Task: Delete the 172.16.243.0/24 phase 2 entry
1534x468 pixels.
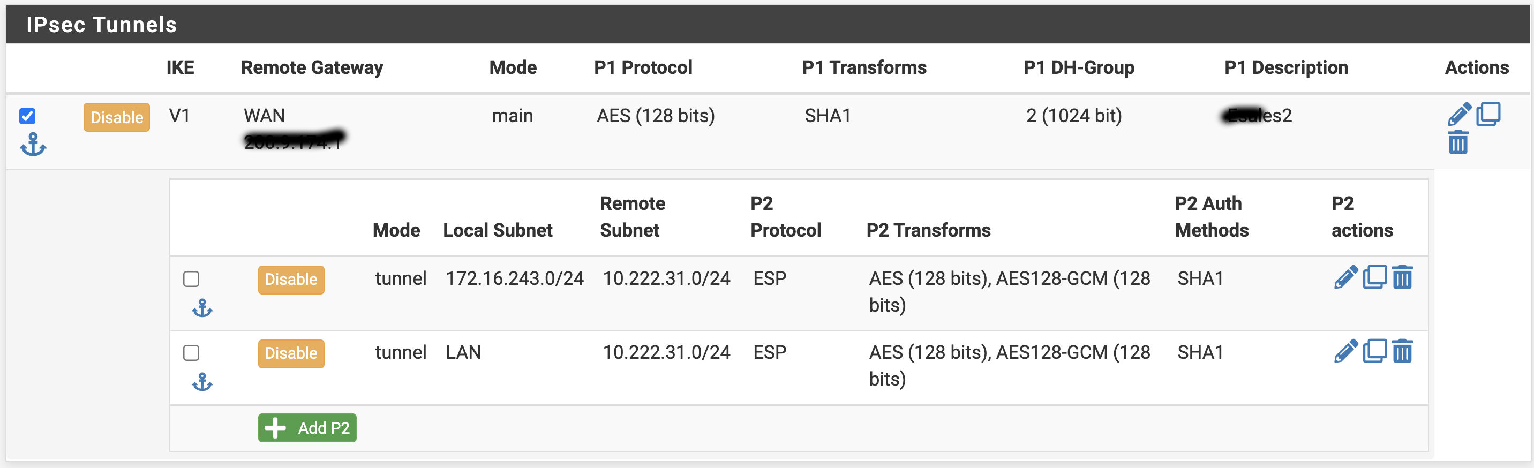Action: [1402, 277]
